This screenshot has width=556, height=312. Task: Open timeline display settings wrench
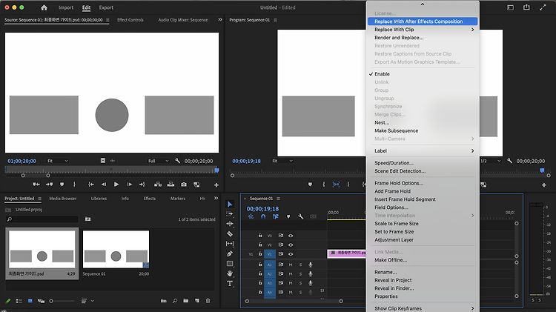(301, 216)
